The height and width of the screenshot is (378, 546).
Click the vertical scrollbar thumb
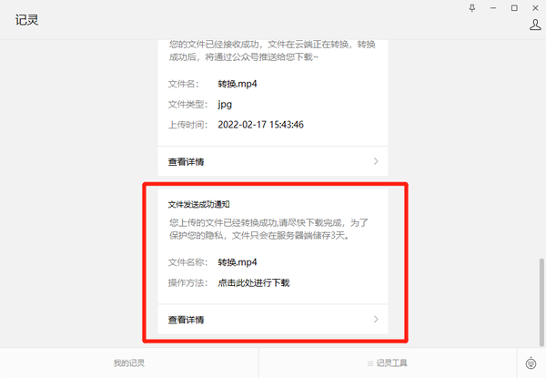coord(541,301)
